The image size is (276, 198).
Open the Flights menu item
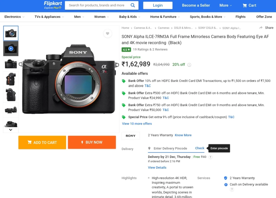click(x=240, y=17)
